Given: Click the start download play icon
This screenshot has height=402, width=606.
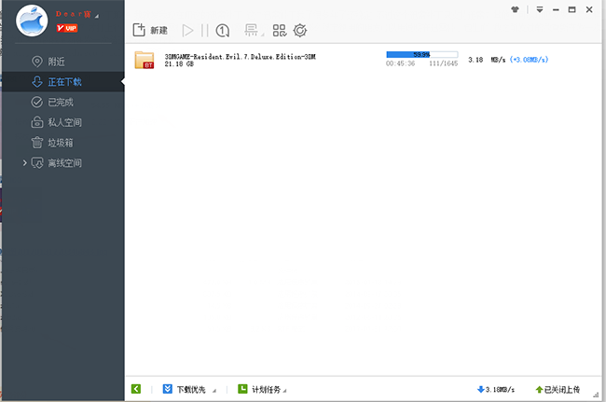Looking at the screenshot, I should (x=188, y=30).
